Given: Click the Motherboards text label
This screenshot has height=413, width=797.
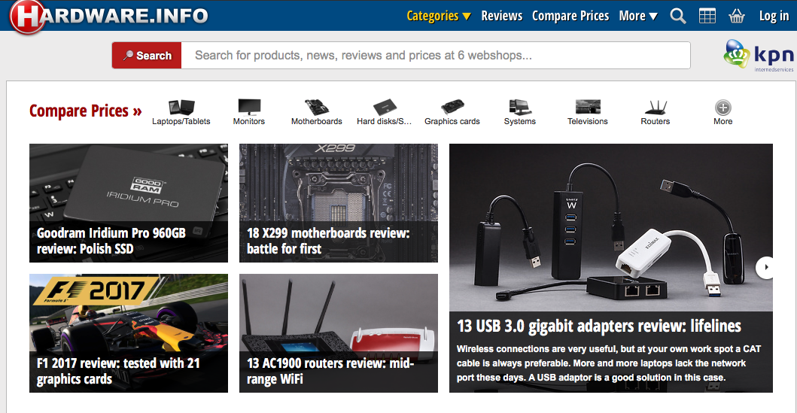Looking at the screenshot, I should pyautogui.click(x=317, y=121).
